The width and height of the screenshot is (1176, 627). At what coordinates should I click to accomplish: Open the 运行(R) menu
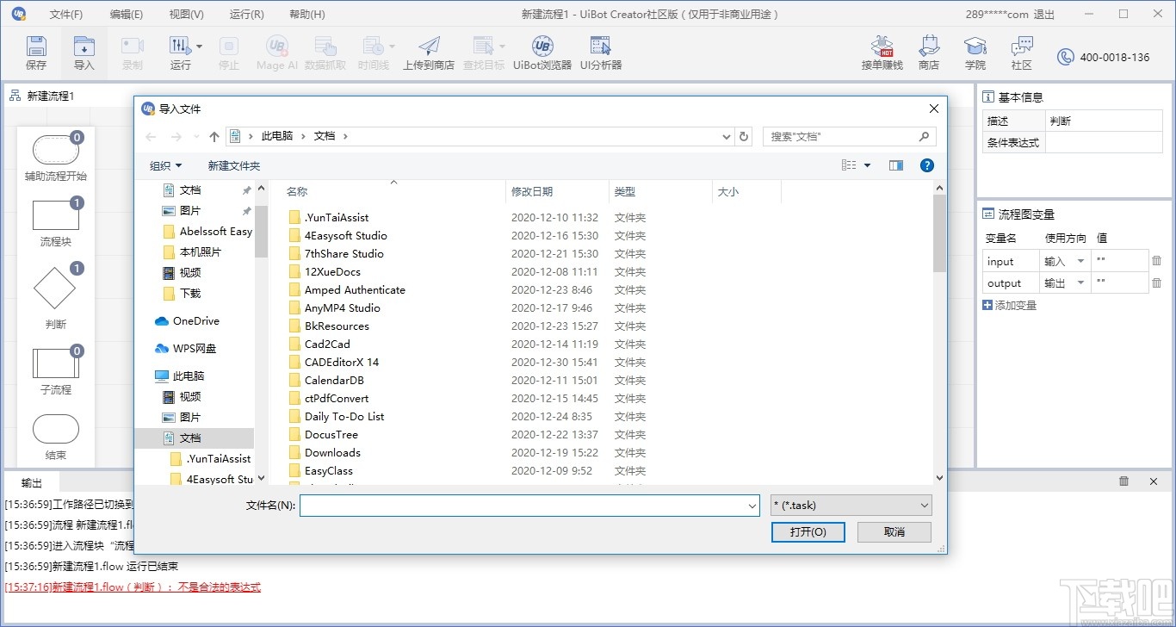pos(247,15)
